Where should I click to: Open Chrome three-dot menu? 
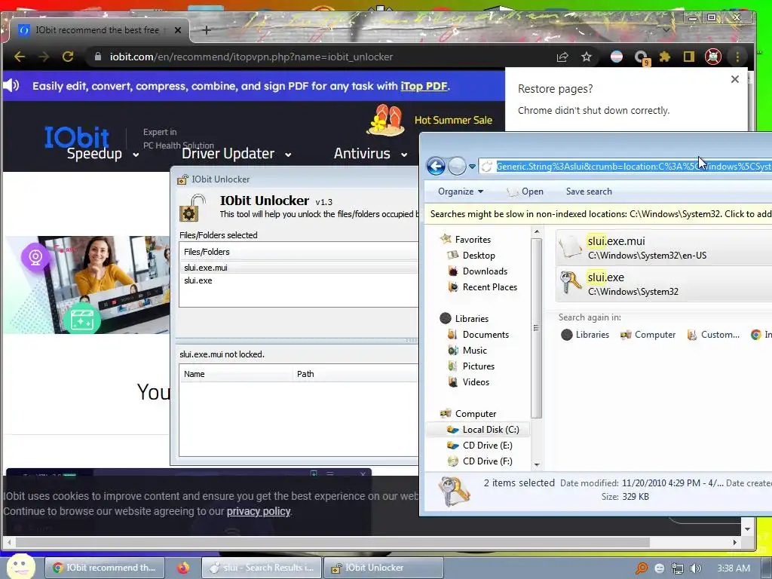tap(737, 57)
